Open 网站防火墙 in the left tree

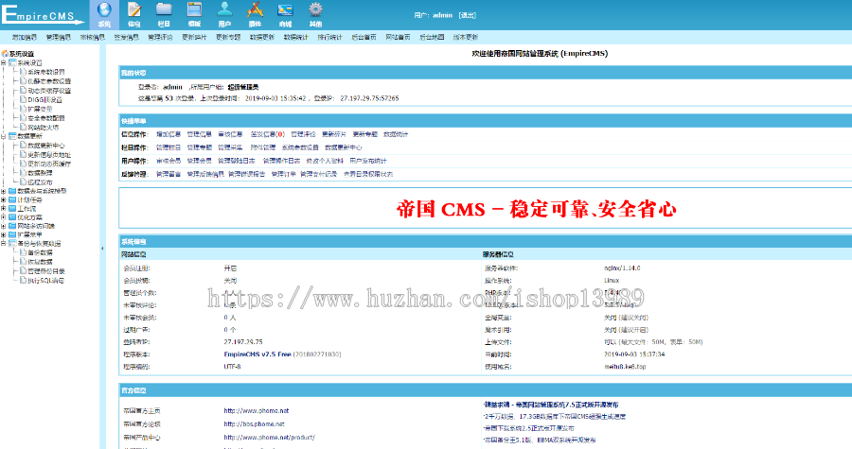pyautogui.click(x=43, y=128)
